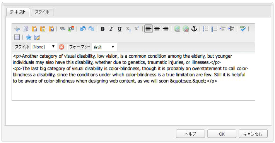Apply superscript formatting
Screen dimensions: 275x143
pos(137,29)
